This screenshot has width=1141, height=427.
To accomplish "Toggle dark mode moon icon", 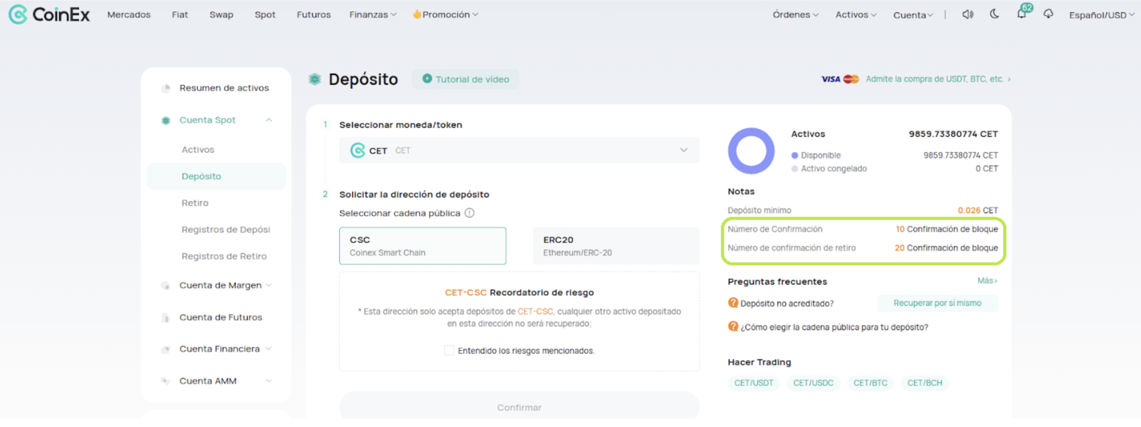I will pyautogui.click(x=994, y=14).
